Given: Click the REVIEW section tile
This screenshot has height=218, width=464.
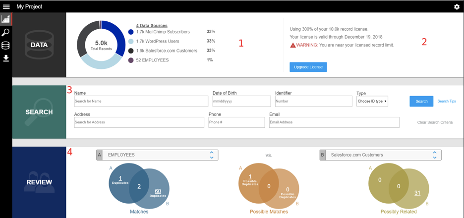Looking at the screenshot, I should (x=39, y=182).
